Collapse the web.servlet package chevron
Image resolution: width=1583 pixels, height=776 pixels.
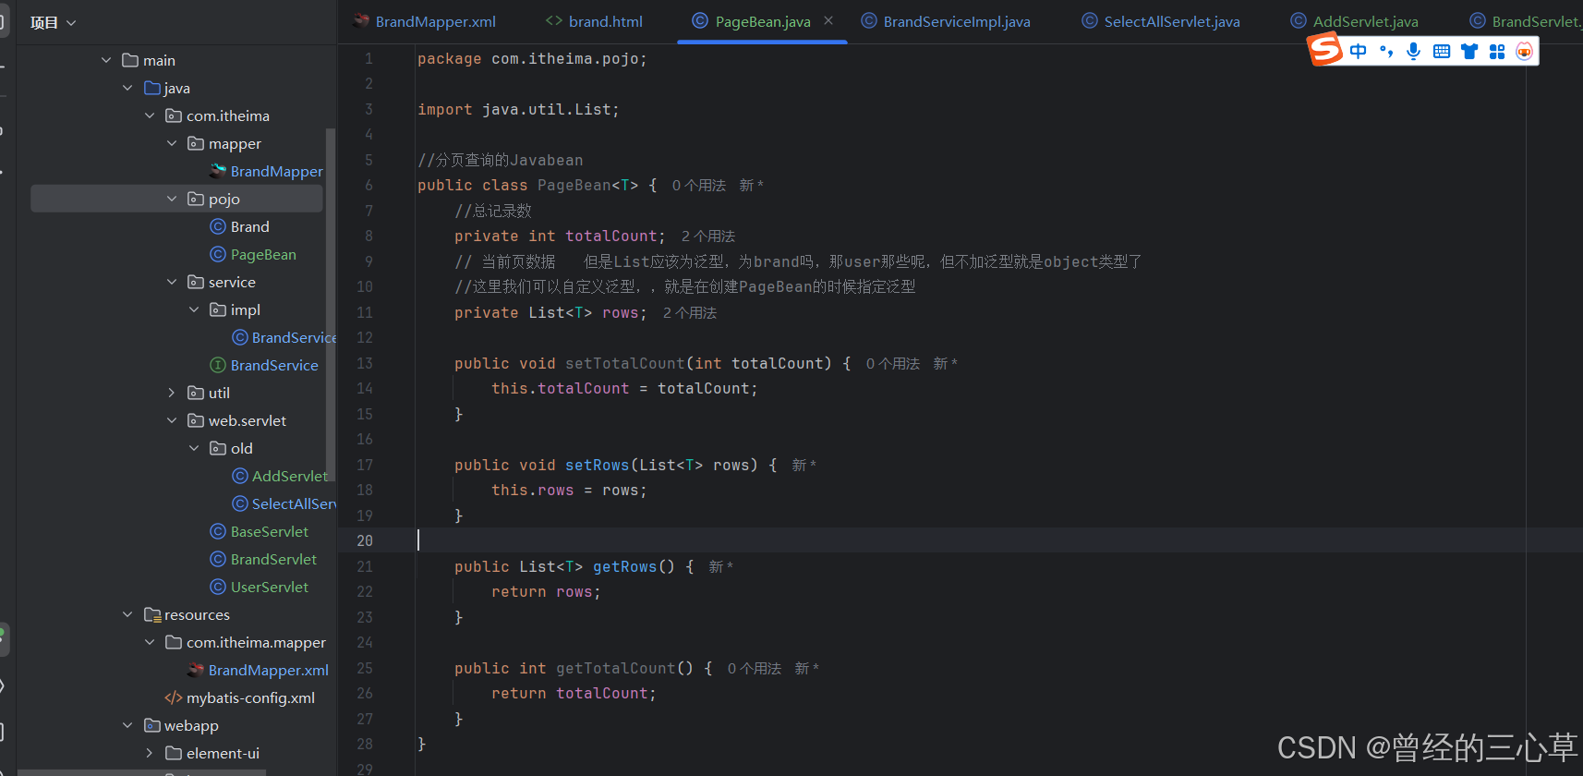point(172,420)
